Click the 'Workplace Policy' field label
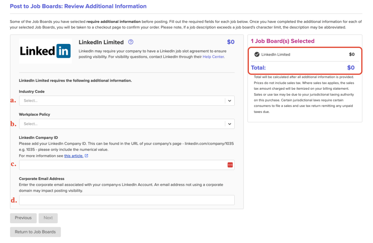Image resolution: width=373 pixels, height=243 pixels. coord(34,114)
